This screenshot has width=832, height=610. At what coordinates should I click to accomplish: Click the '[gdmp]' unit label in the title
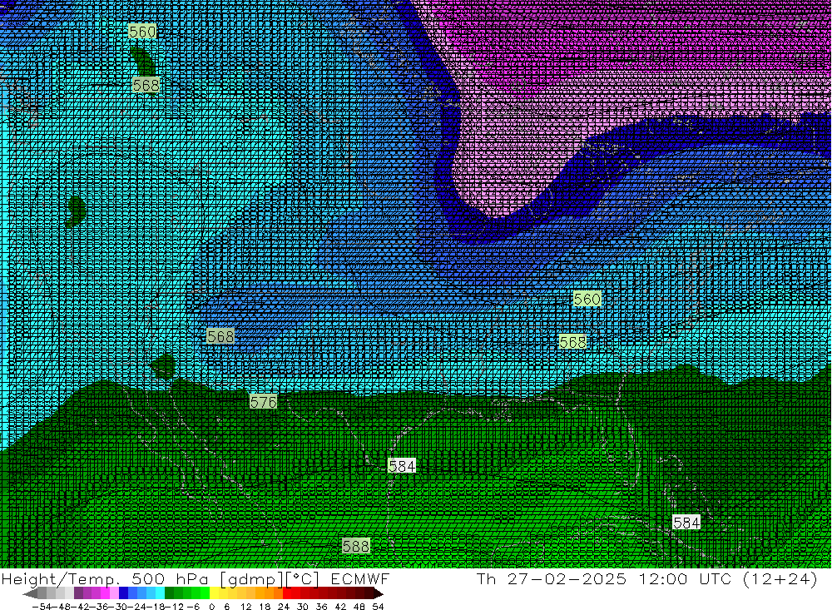253,579
